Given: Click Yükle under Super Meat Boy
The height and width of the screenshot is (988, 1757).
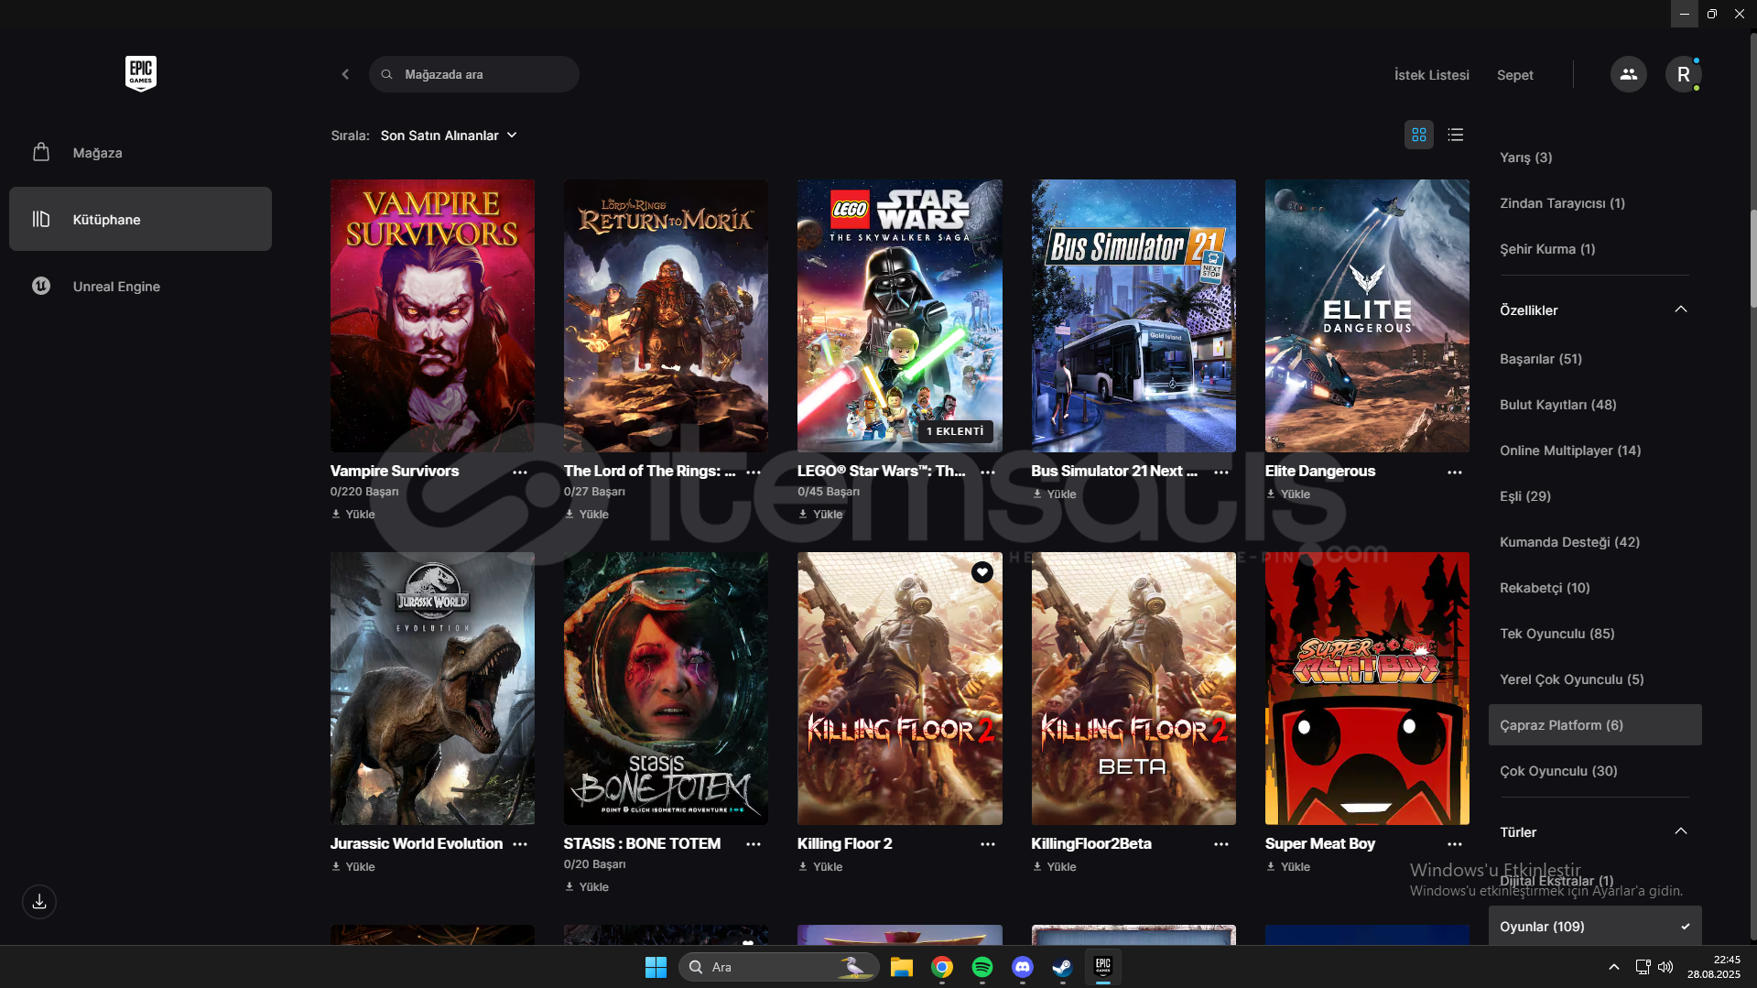Looking at the screenshot, I should [x=1288, y=867].
